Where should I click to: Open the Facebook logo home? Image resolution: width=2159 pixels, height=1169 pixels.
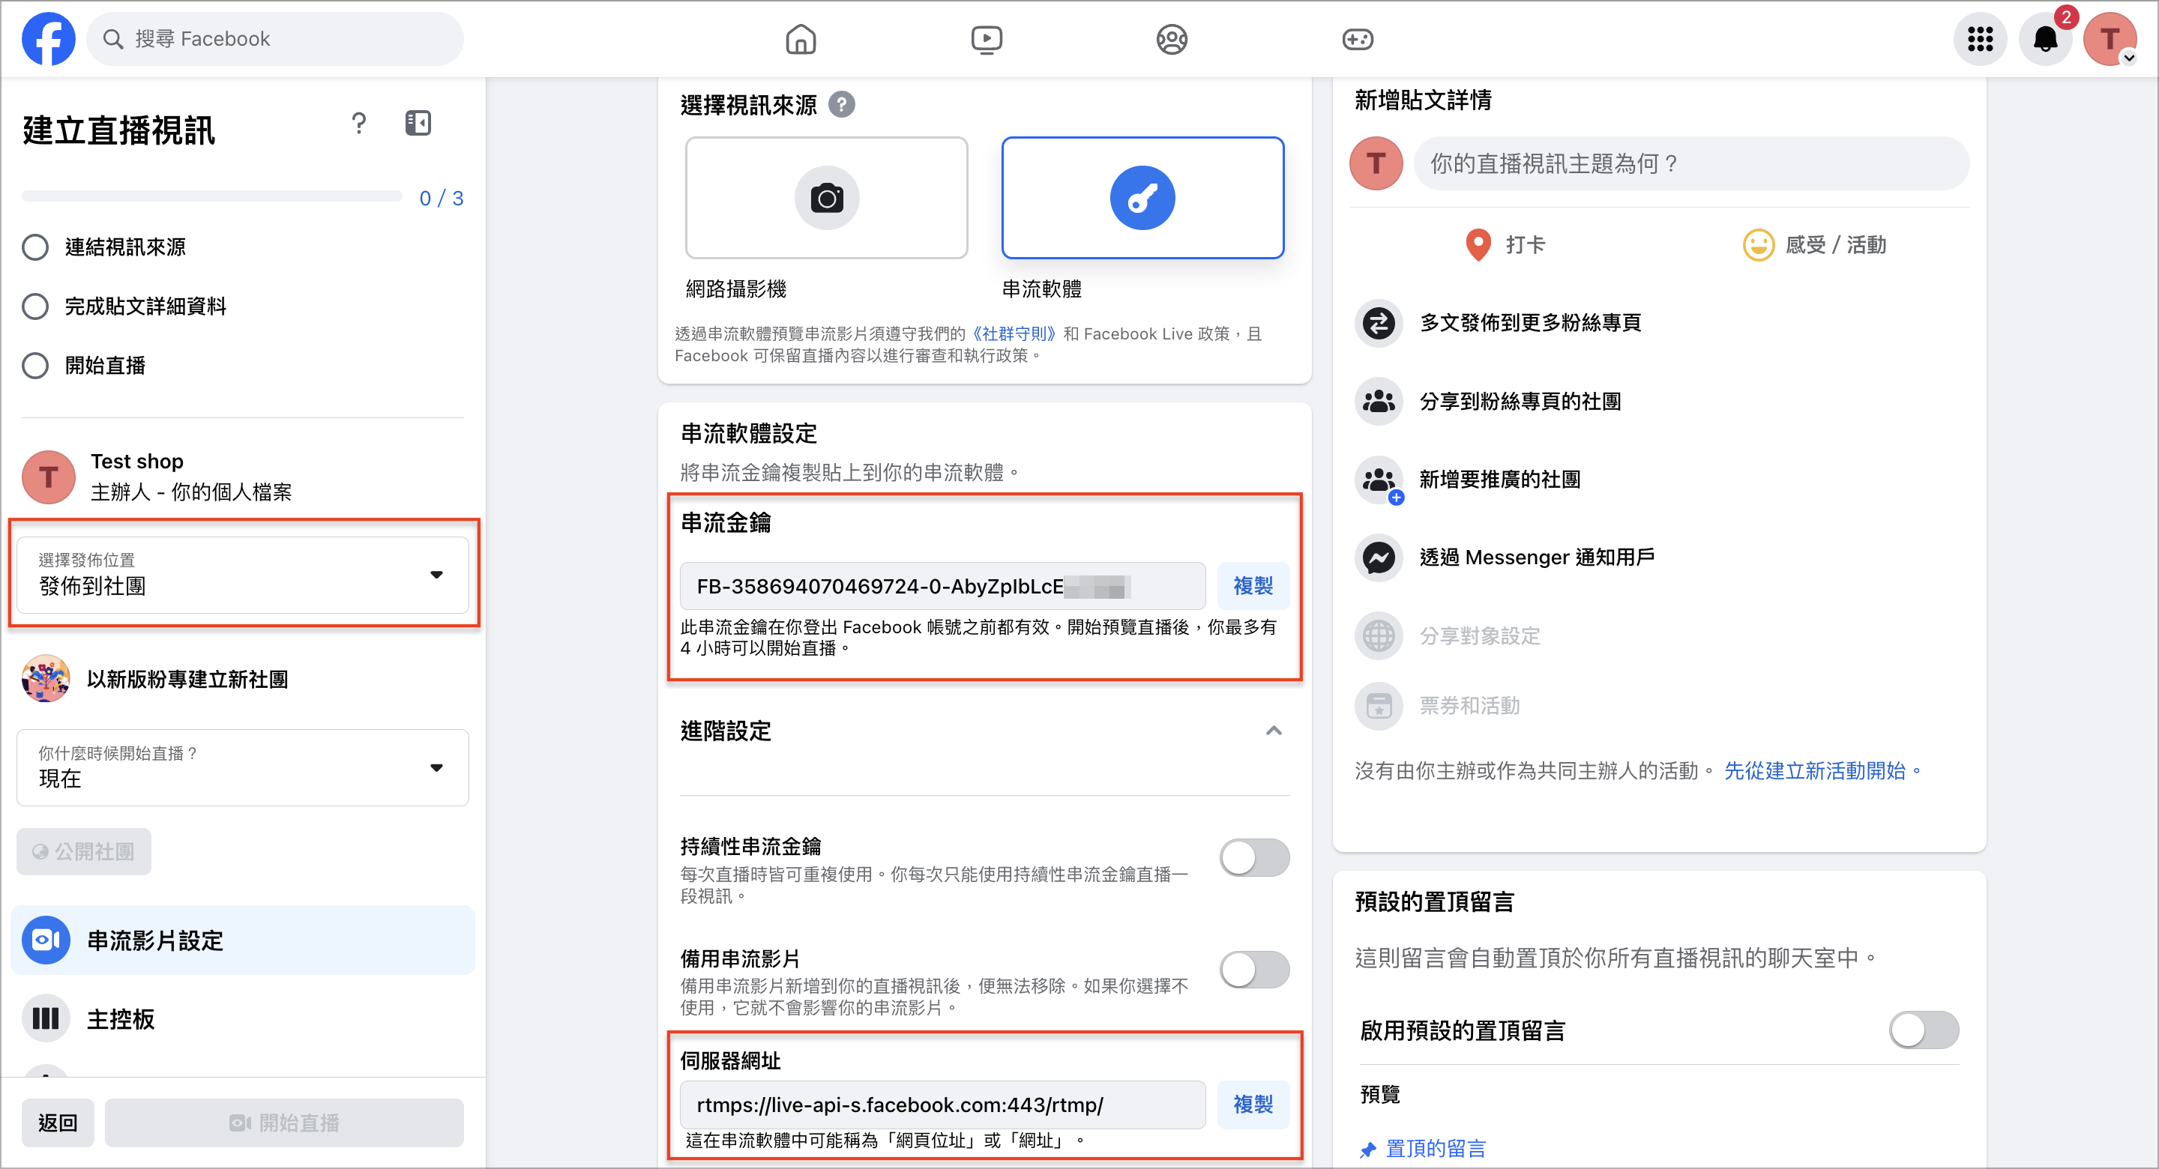[x=49, y=38]
